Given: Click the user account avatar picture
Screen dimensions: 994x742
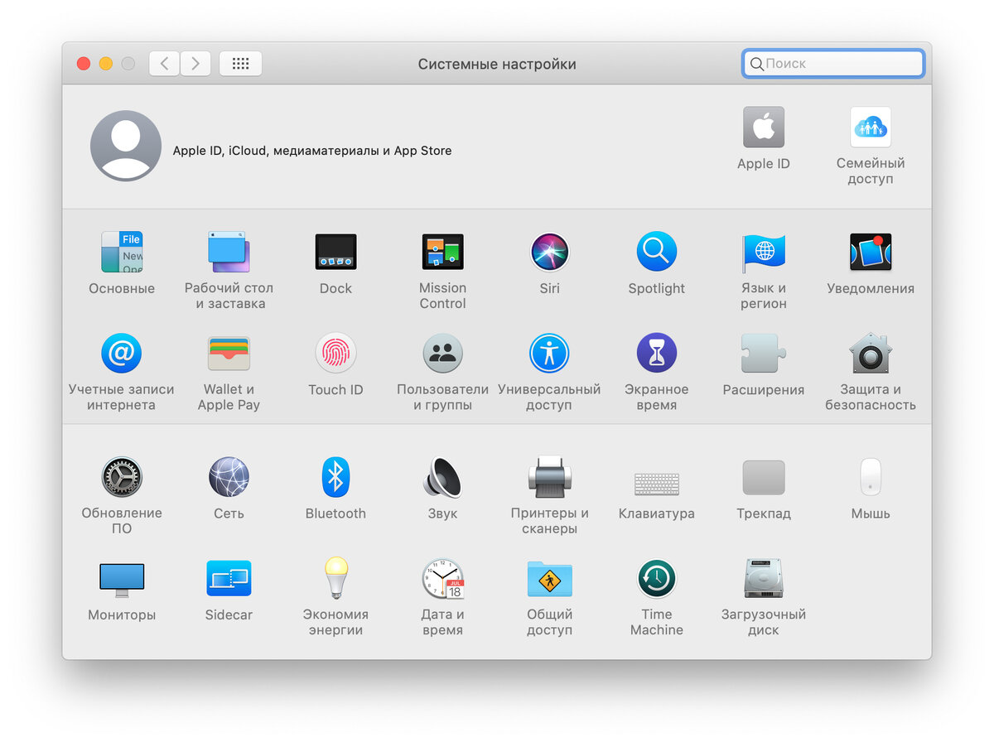Looking at the screenshot, I should [x=126, y=146].
